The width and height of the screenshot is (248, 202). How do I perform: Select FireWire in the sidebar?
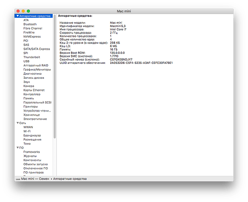(x=29, y=32)
